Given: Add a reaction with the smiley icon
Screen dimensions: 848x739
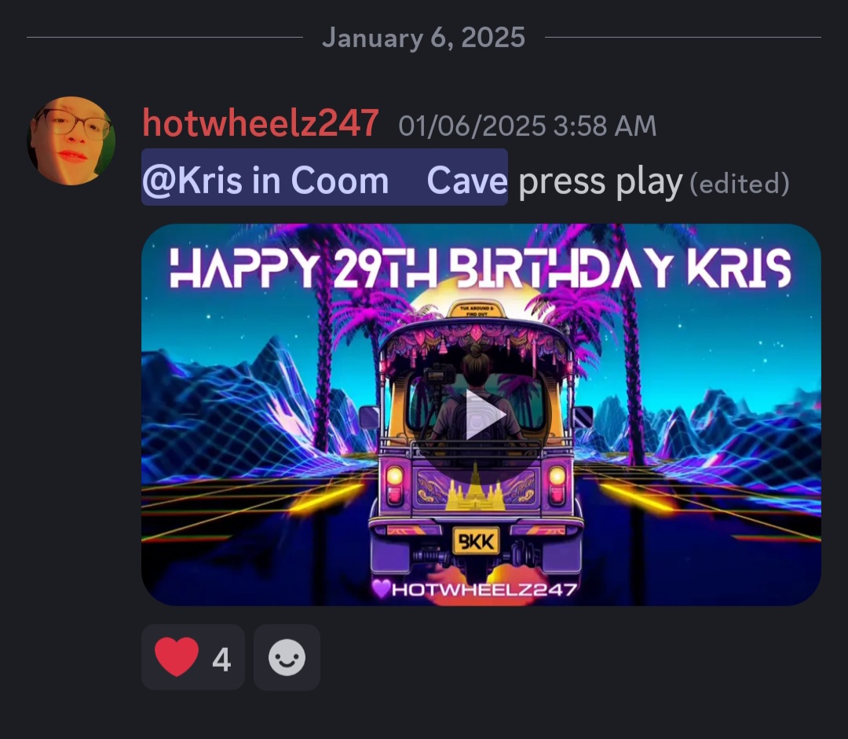Looking at the screenshot, I should pos(287,657).
